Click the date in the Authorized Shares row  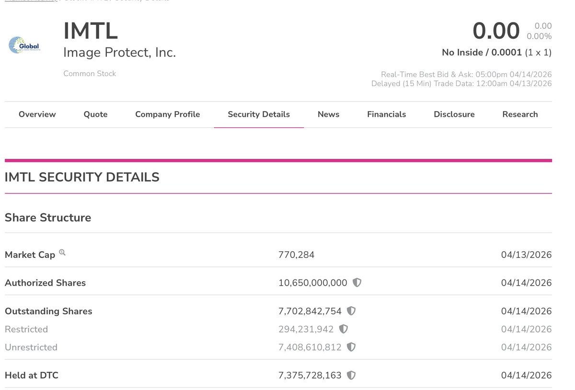coord(527,283)
